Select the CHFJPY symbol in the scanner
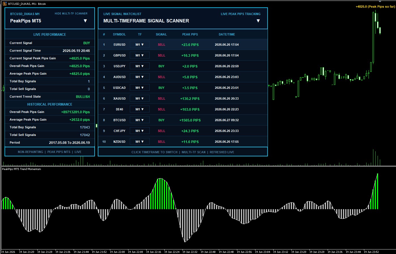396x254 pixels. (119, 131)
